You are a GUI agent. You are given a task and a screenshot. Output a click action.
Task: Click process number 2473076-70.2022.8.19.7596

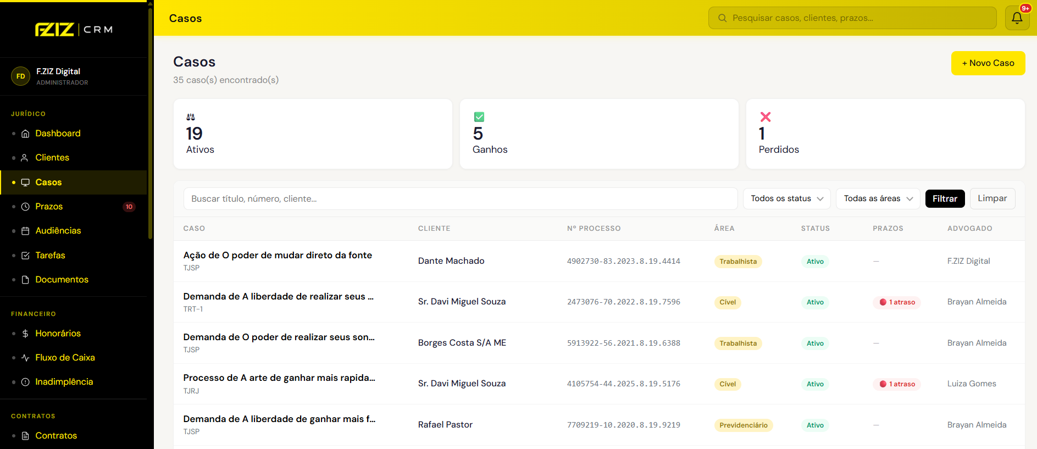click(624, 302)
